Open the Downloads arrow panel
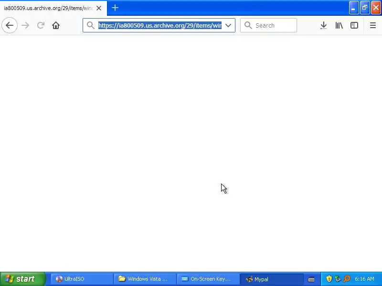The height and width of the screenshot is (286, 382). coord(324,25)
